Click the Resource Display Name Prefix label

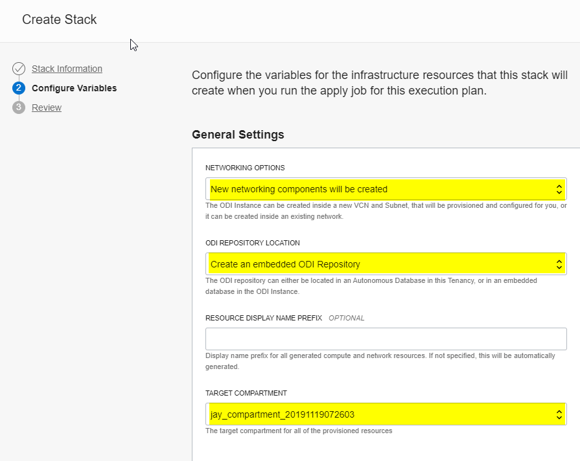point(264,318)
